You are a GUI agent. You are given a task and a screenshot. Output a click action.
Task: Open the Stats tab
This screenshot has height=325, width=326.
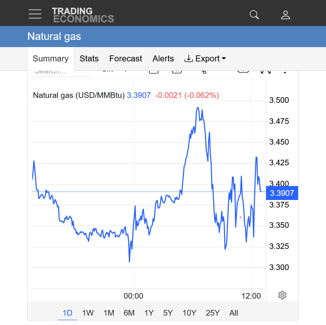(x=89, y=59)
